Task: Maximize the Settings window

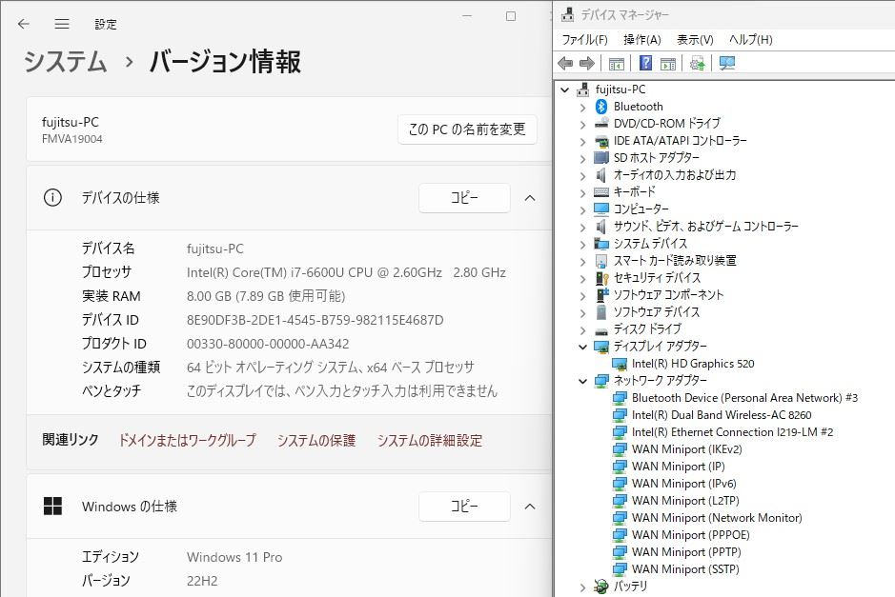Action: pos(511,16)
